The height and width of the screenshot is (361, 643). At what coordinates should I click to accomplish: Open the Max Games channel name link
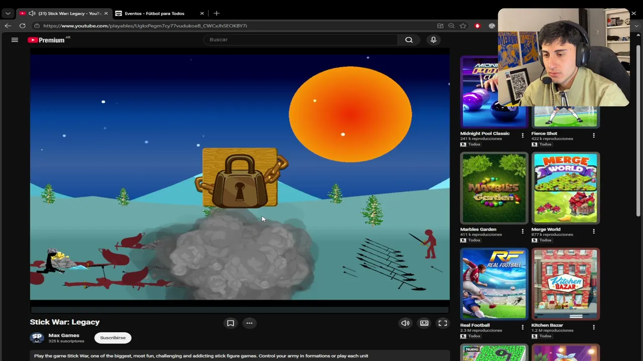coord(64,335)
